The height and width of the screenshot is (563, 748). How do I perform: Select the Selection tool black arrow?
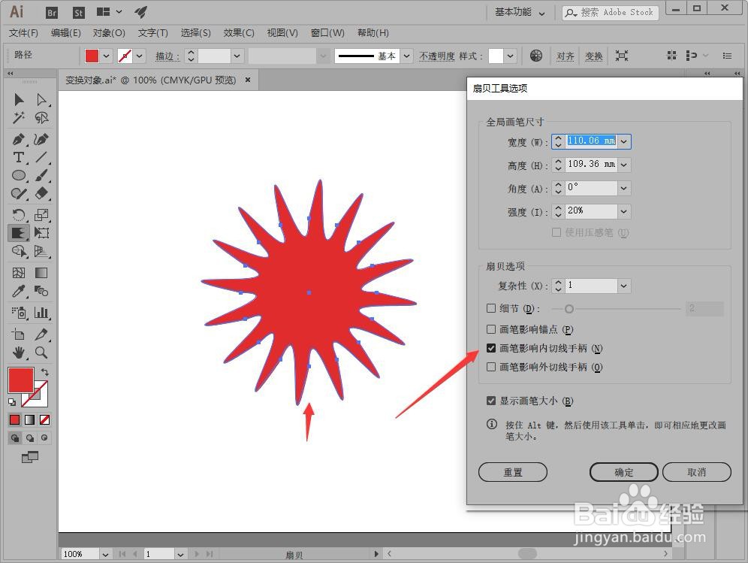(x=19, y=99)
